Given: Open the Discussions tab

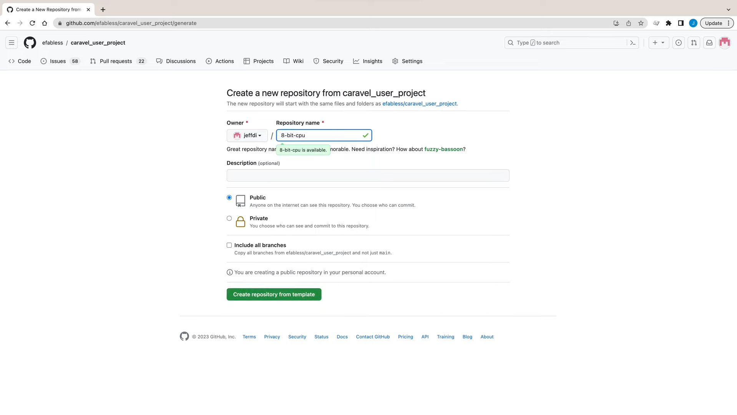Looking at the screenshot, I should 176,61.
